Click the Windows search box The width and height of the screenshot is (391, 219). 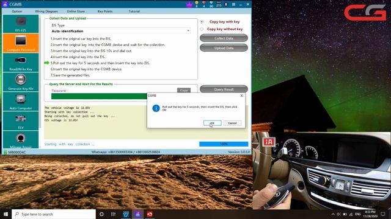click(54, 214)
